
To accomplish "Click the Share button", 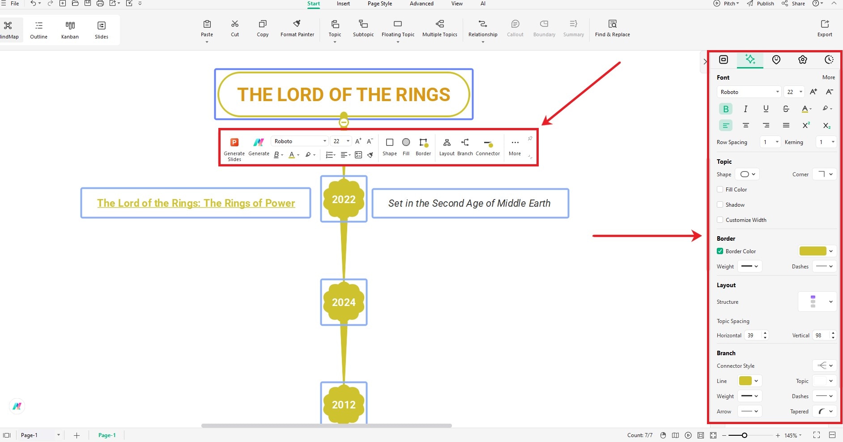I will coord(793,4).
